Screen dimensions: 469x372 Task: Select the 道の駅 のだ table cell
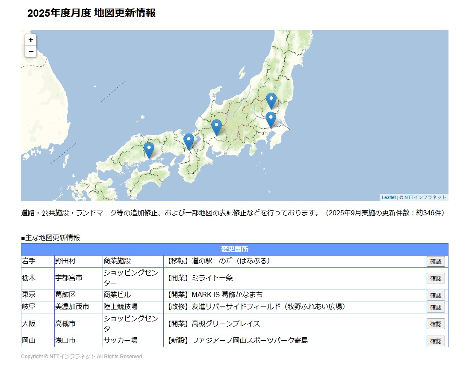point(295,261)
